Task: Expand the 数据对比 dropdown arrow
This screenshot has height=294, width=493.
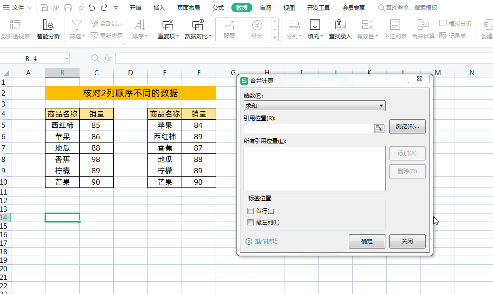Action: [210, 36]
